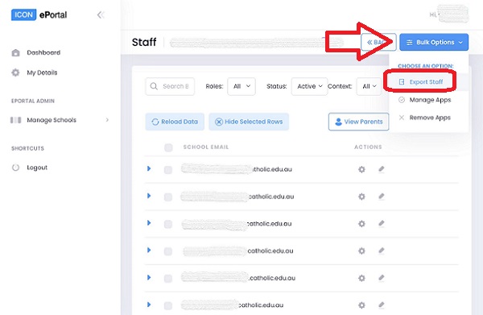Screen dimensions: 483x315
Task: Expand the second staff row arrow
Action: pos(149,196)
